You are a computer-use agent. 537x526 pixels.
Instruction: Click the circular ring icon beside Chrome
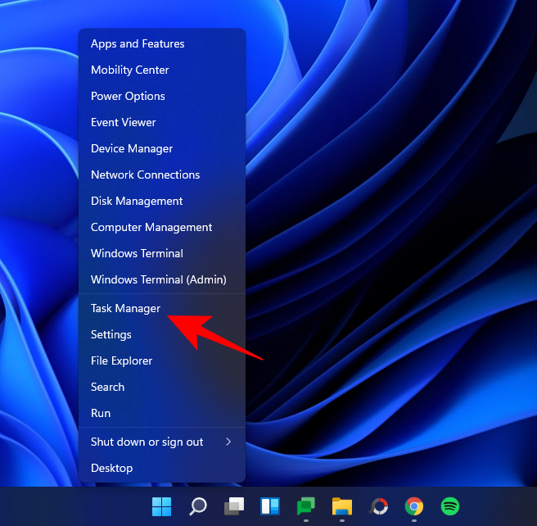pos(378,506)
